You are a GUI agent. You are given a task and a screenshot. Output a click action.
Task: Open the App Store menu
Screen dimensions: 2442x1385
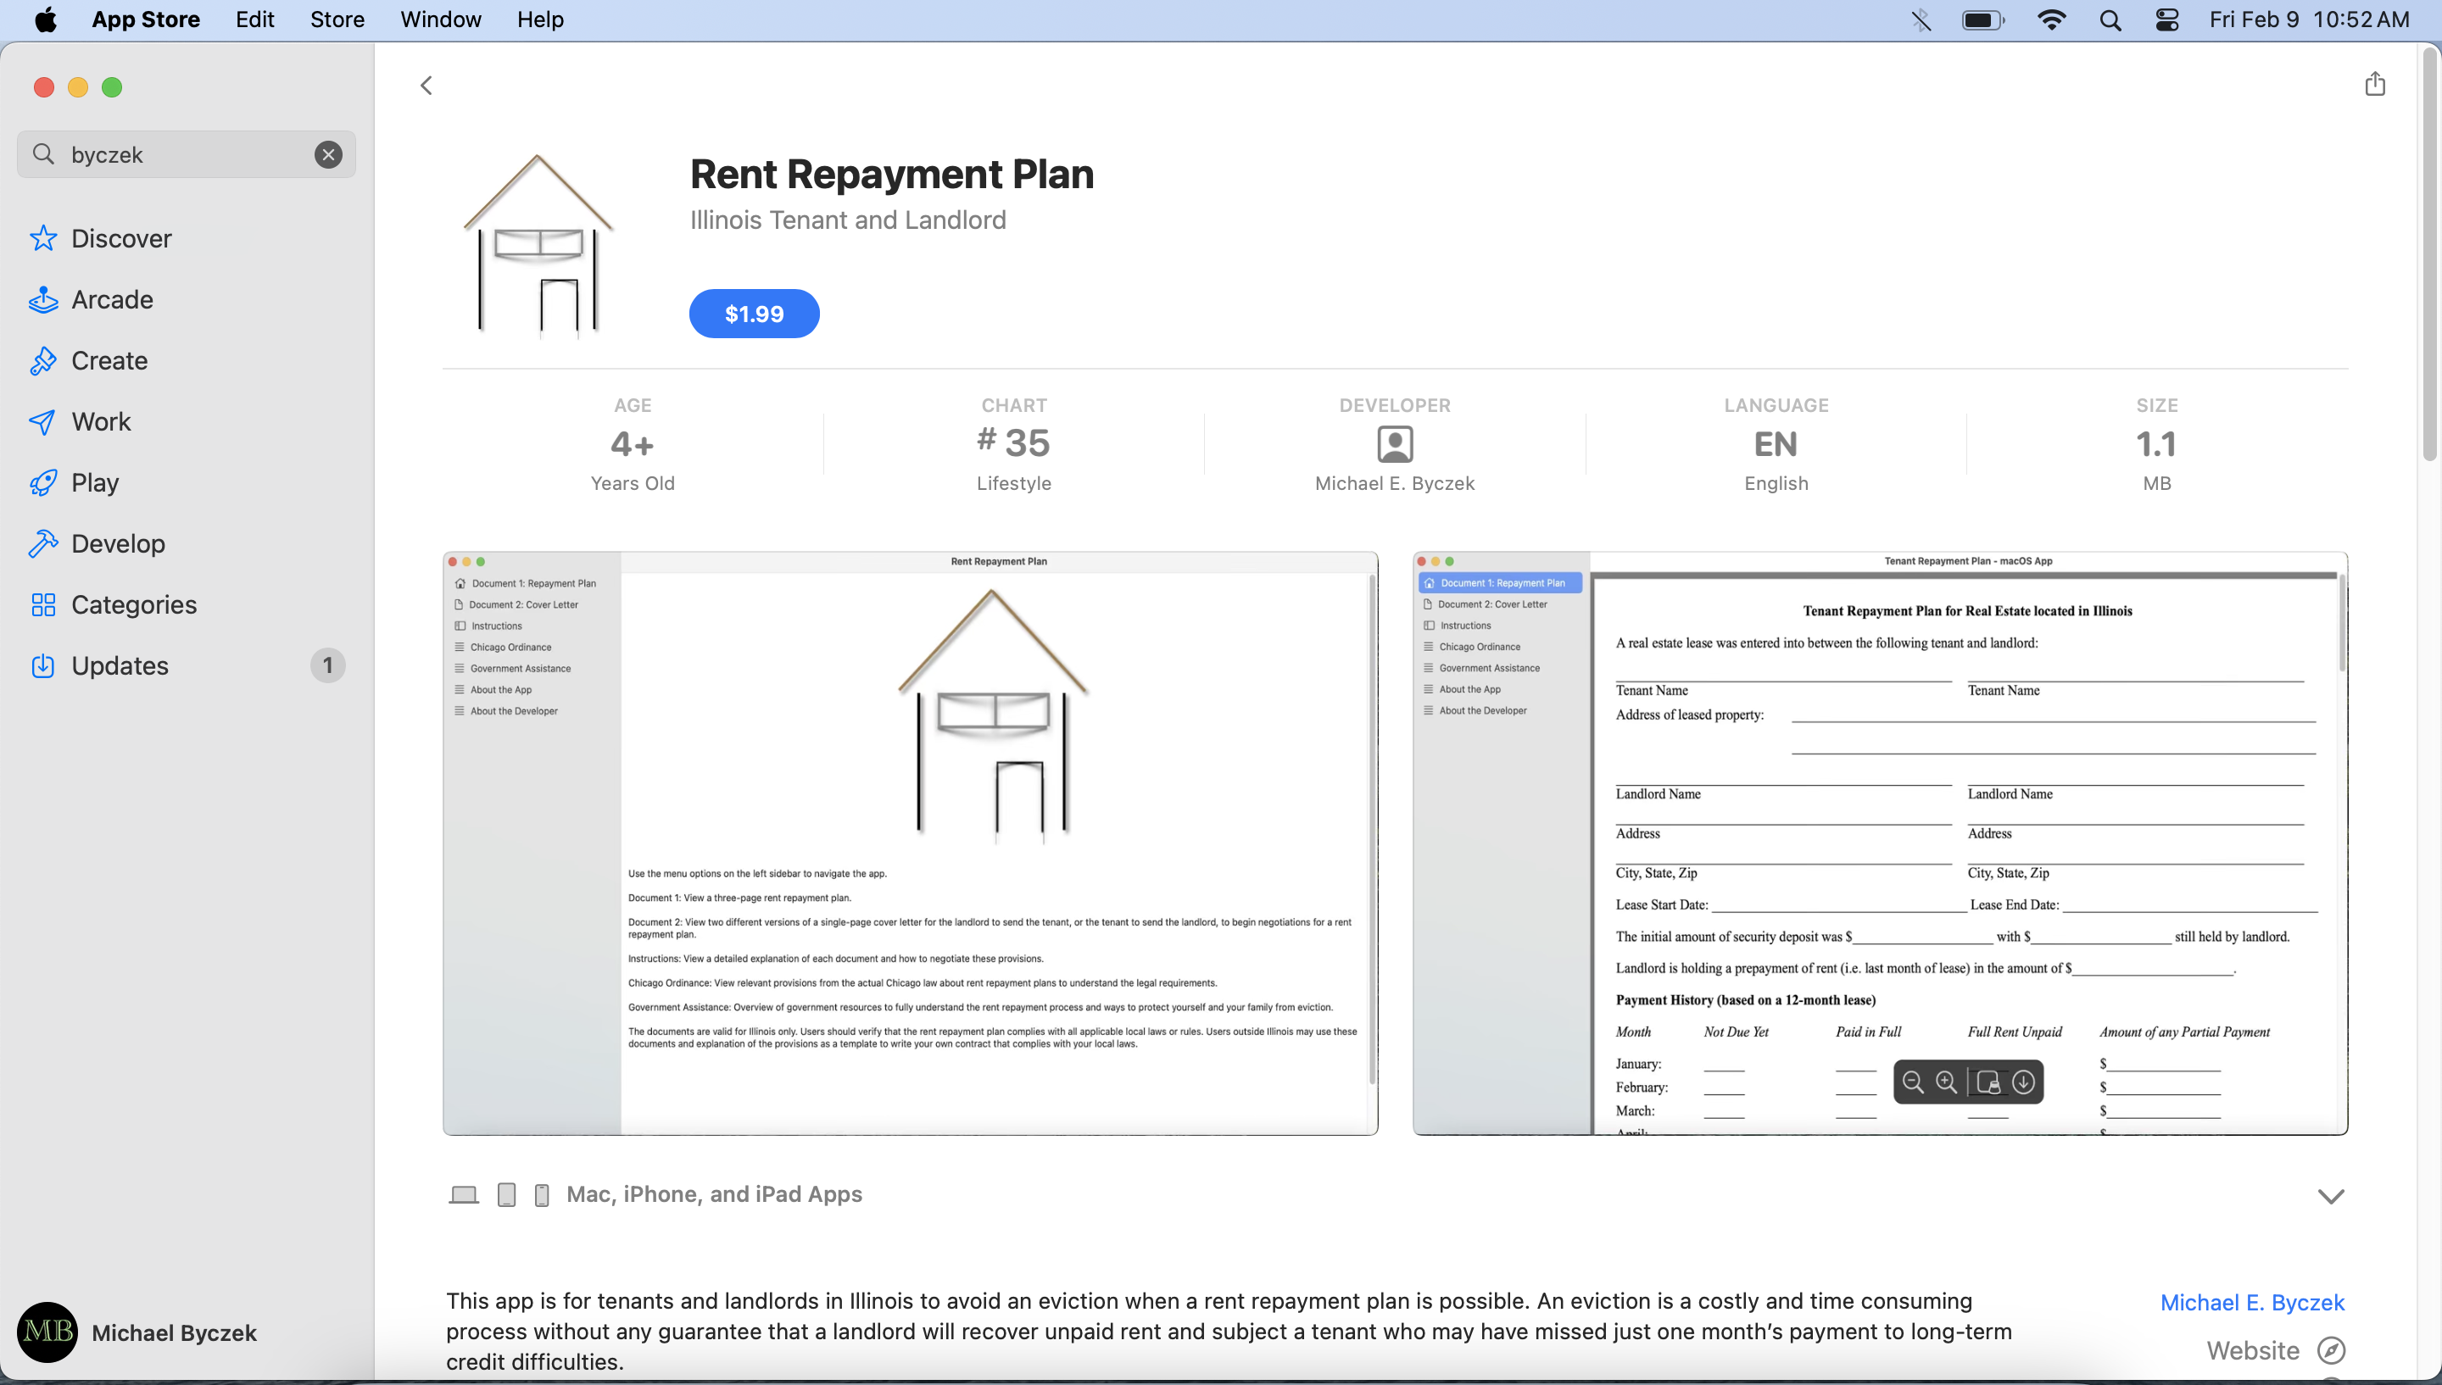[x=146, y=19]
